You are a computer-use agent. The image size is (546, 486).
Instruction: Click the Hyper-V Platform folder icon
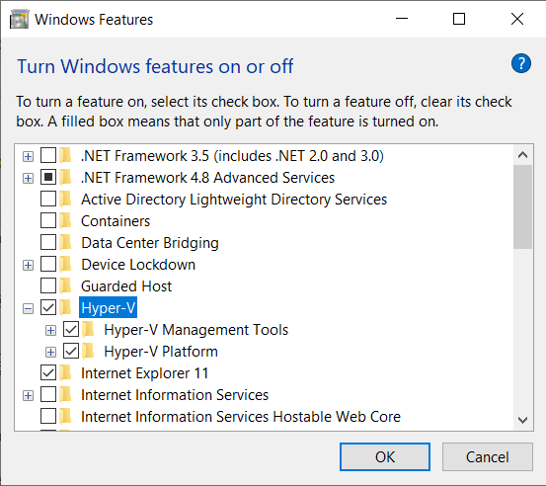[89, 352]
